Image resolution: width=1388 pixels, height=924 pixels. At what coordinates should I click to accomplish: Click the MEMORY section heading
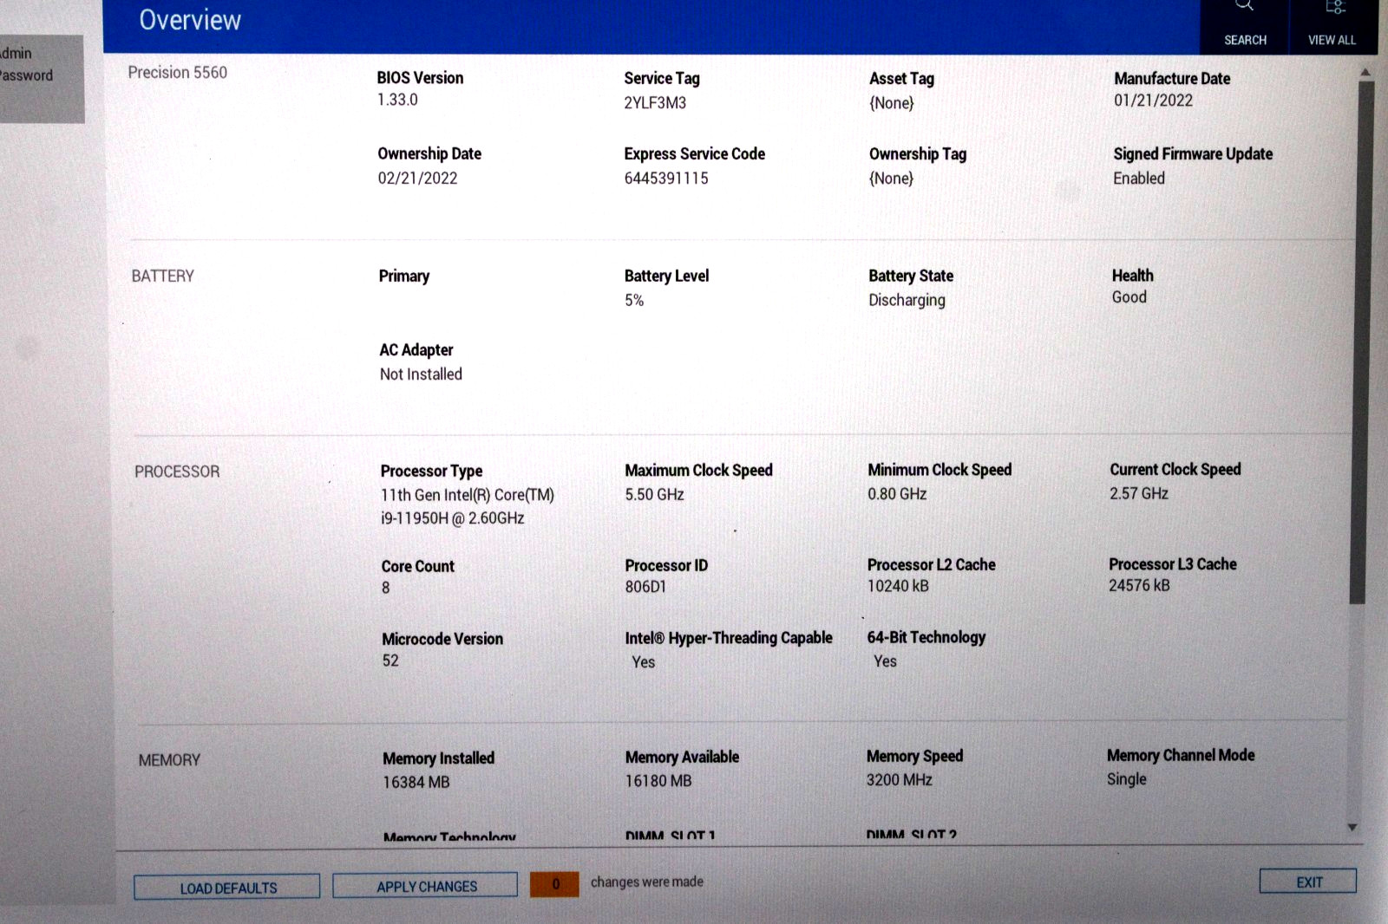pyautogui.click(x=169, y=760)
